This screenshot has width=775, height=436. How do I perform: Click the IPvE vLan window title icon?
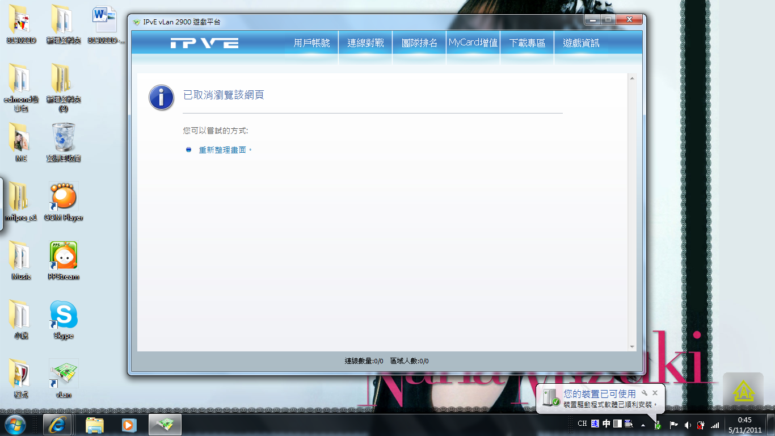(136, 22)
